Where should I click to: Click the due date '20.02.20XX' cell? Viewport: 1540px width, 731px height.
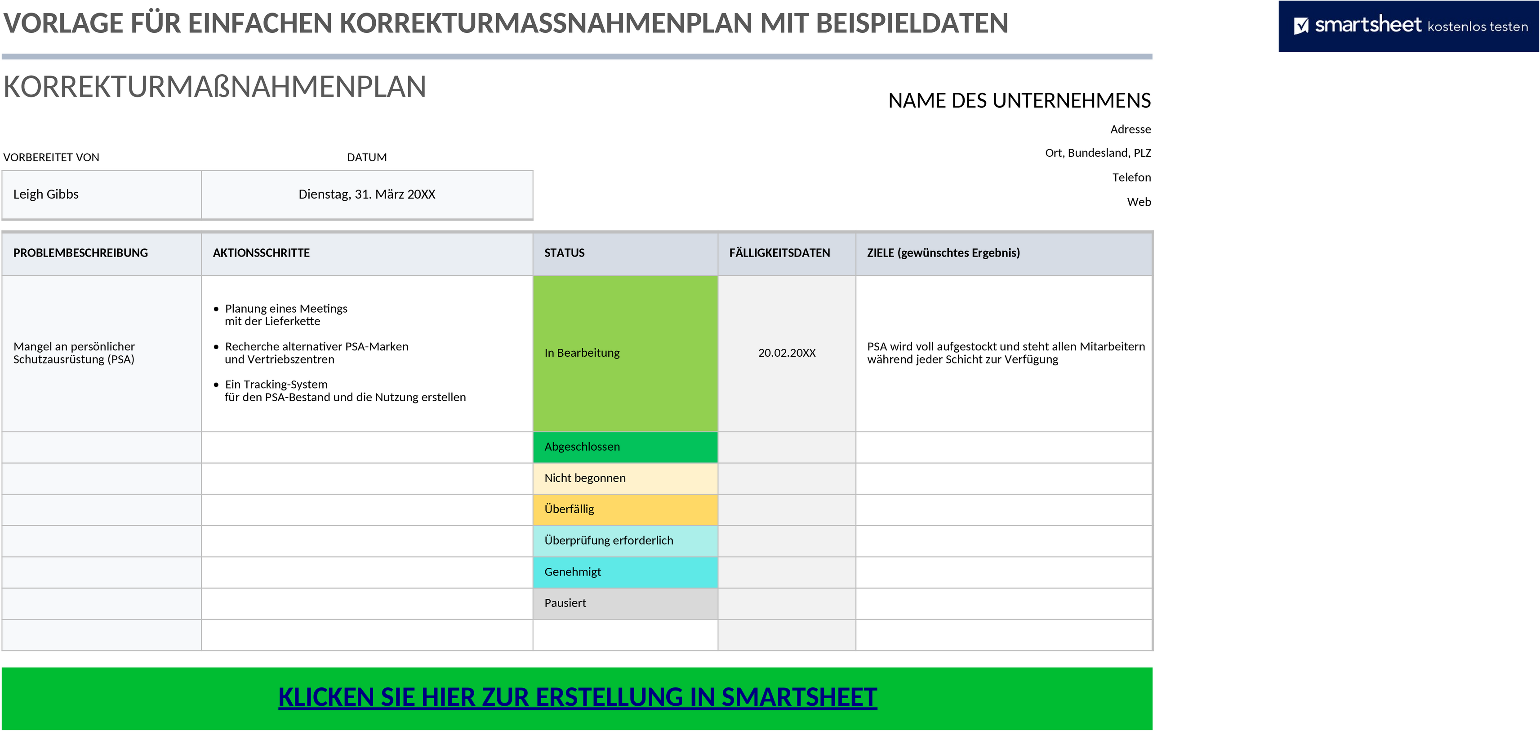[x=787, y=353]
